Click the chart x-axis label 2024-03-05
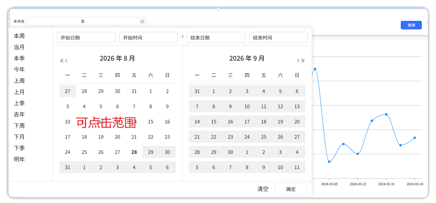Screen dimensions: 436x203 coord(329,184)
